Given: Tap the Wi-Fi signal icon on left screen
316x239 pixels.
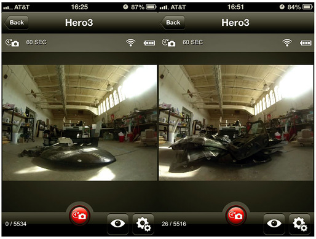Looking at the screenshot, I should (x=131, y=42).
